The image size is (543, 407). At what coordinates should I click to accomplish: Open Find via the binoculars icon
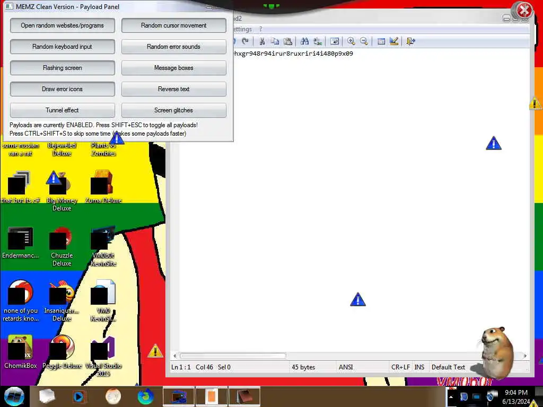pos(304,41)
